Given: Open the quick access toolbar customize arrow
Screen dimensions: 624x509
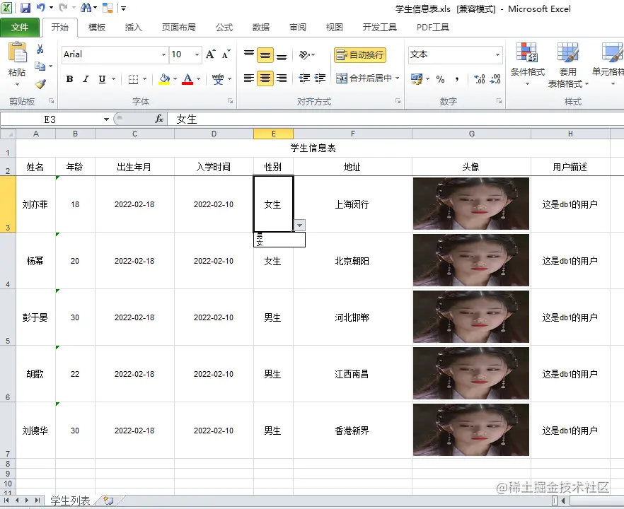Looking at the screenshot, I should pos(123,8).
